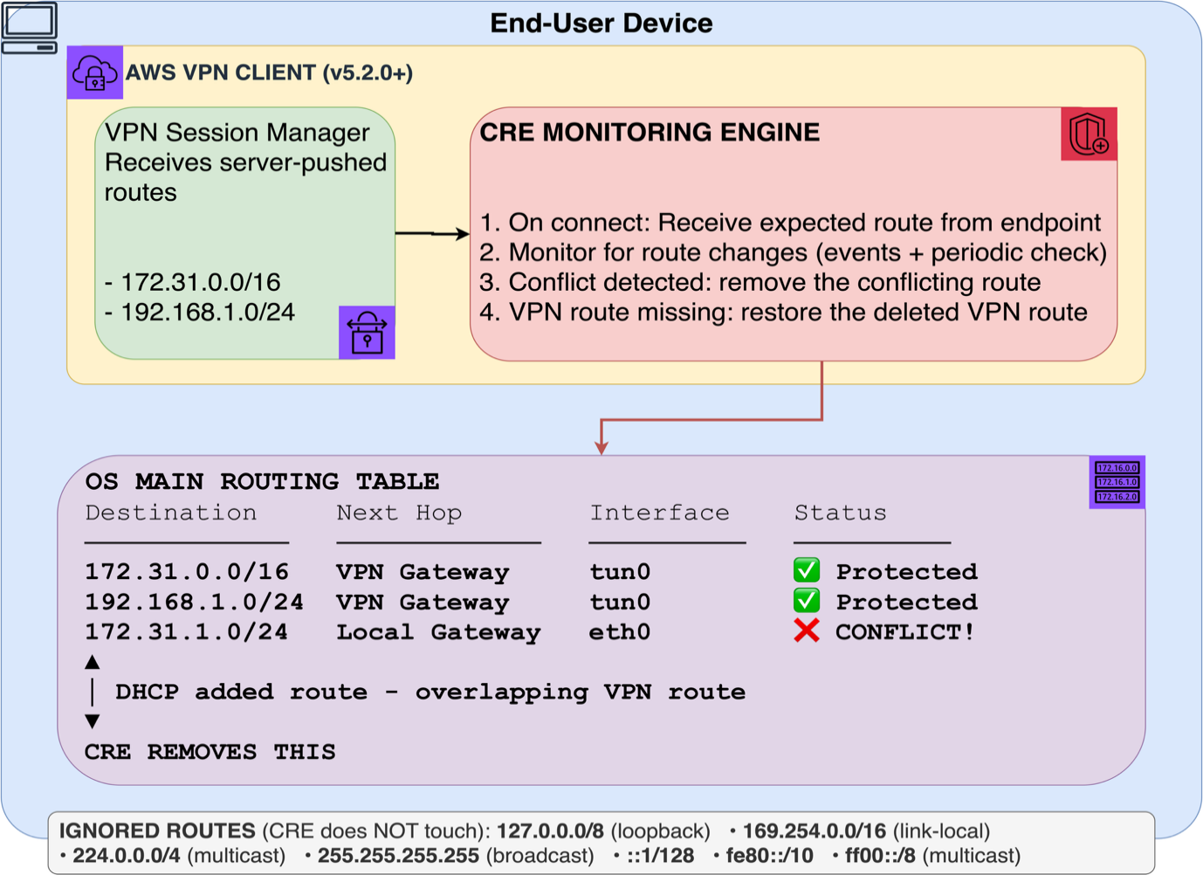Click the CRE REMOVES THIS label

[210, 752]
